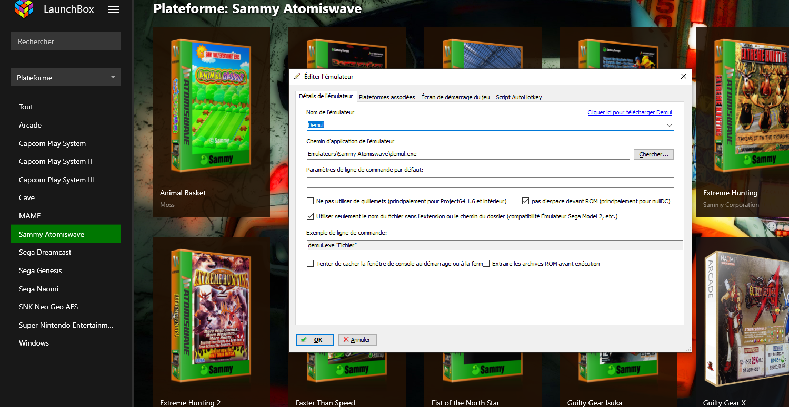Click the Guilty Gear Isuka title

(x=595, y=403)
